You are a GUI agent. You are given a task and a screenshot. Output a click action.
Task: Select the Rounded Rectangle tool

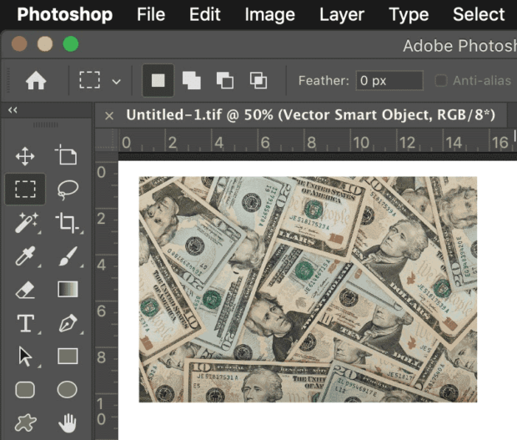click(25, 390)
